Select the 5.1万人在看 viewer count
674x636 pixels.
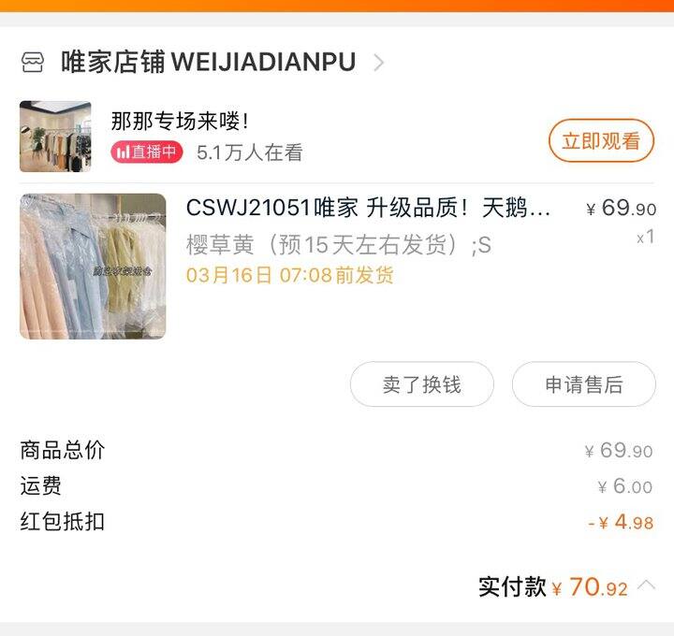249,152
